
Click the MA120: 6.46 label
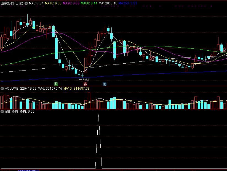[108, 3]
